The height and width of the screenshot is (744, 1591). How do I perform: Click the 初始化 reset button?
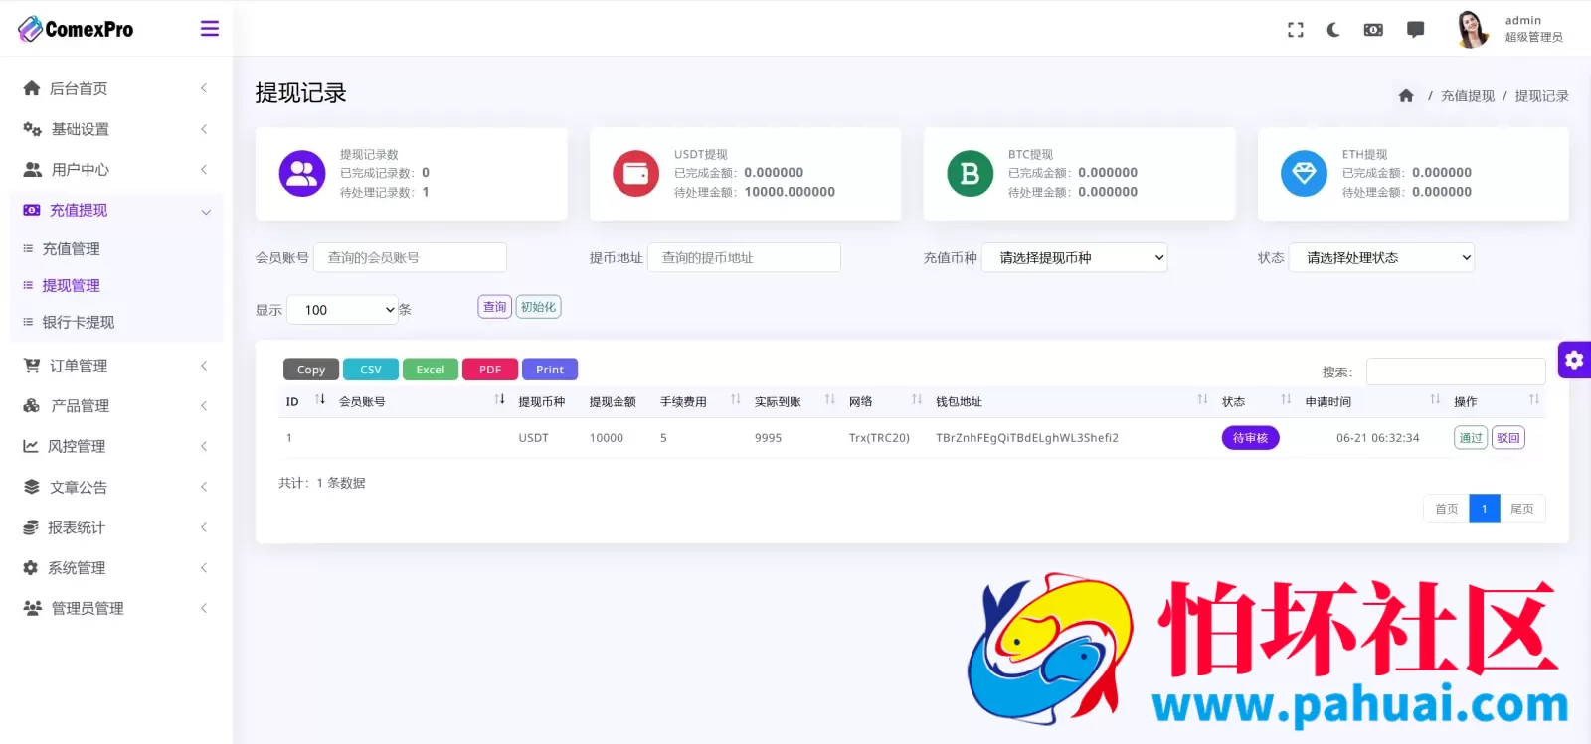(538, 307)
